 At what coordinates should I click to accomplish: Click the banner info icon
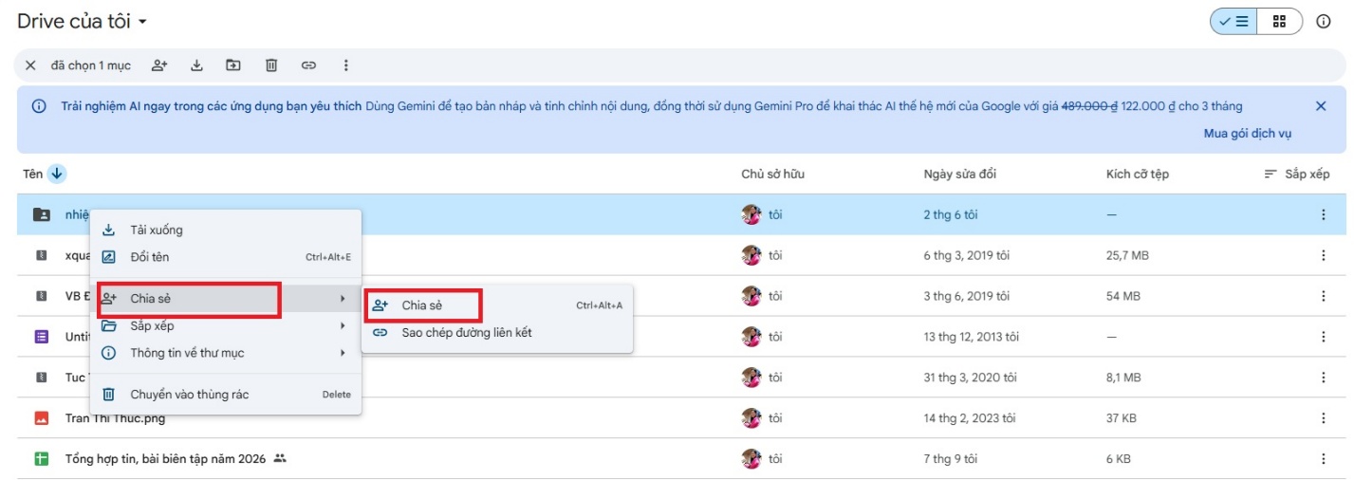[x=39, y=106]
